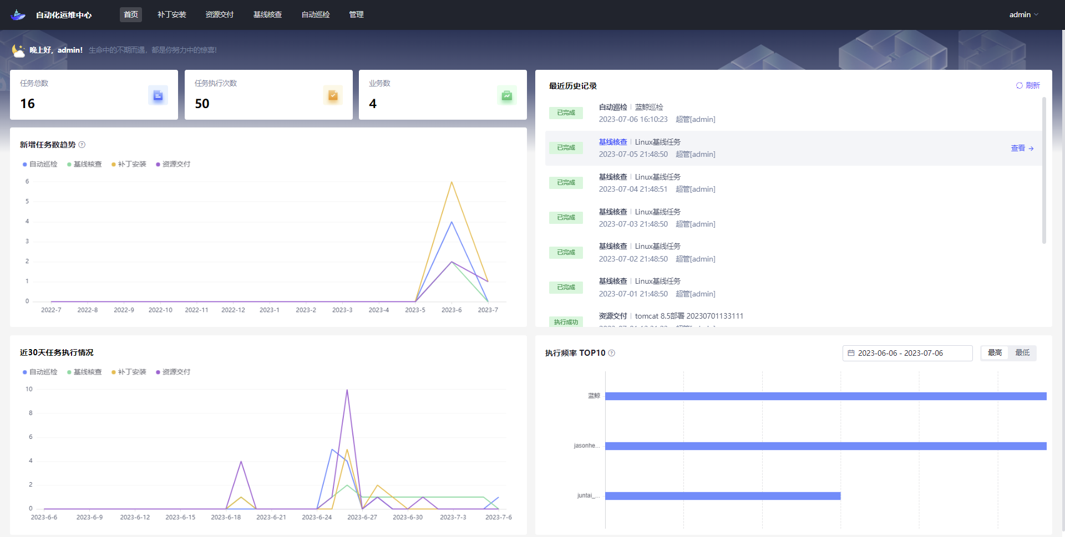The width and height of the screenshot is (1065, 537).
Task: Click the automation center logo icon
Action: pyautogui.click(x=18, y=15)
